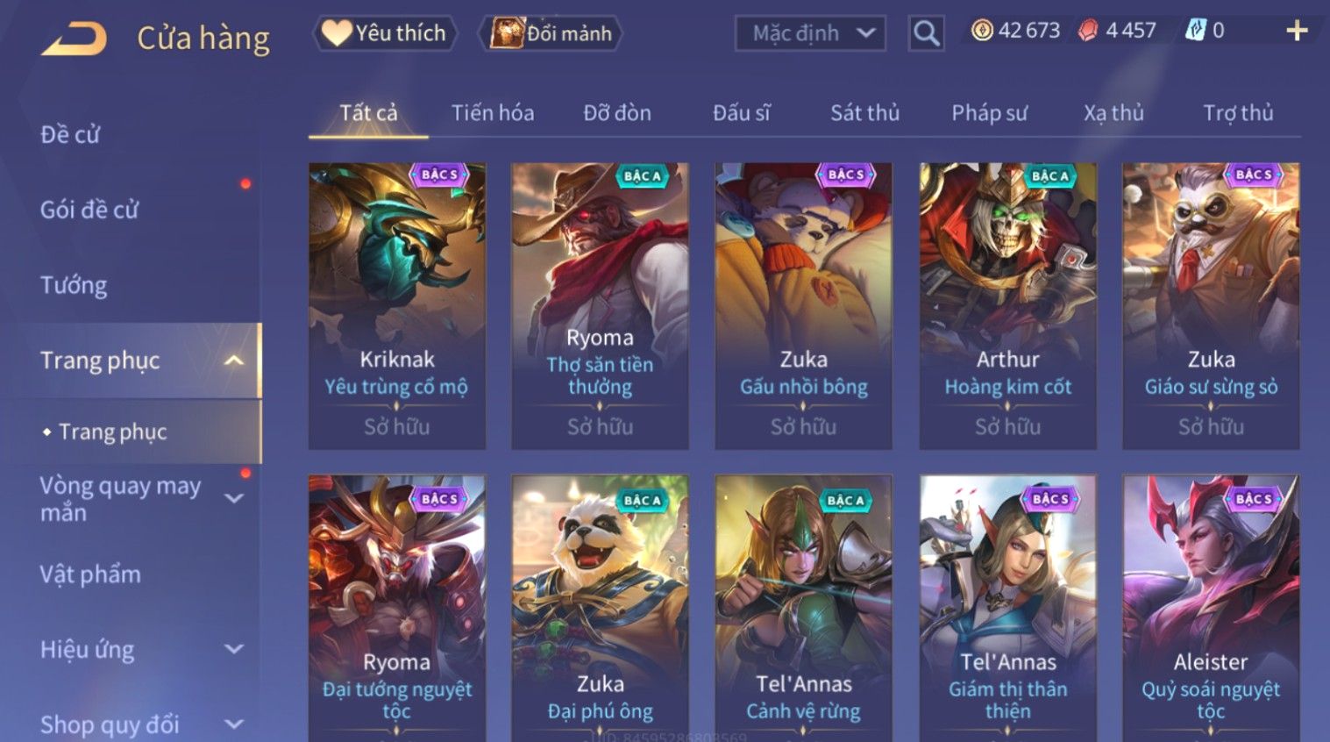1330x742 pixels.
Task: Go to Tướng in the sidebar
Action: point(74,286)
